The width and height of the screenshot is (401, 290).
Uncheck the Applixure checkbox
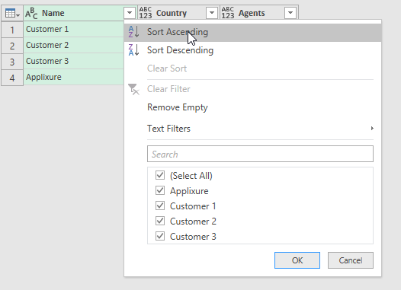(160, 191)
